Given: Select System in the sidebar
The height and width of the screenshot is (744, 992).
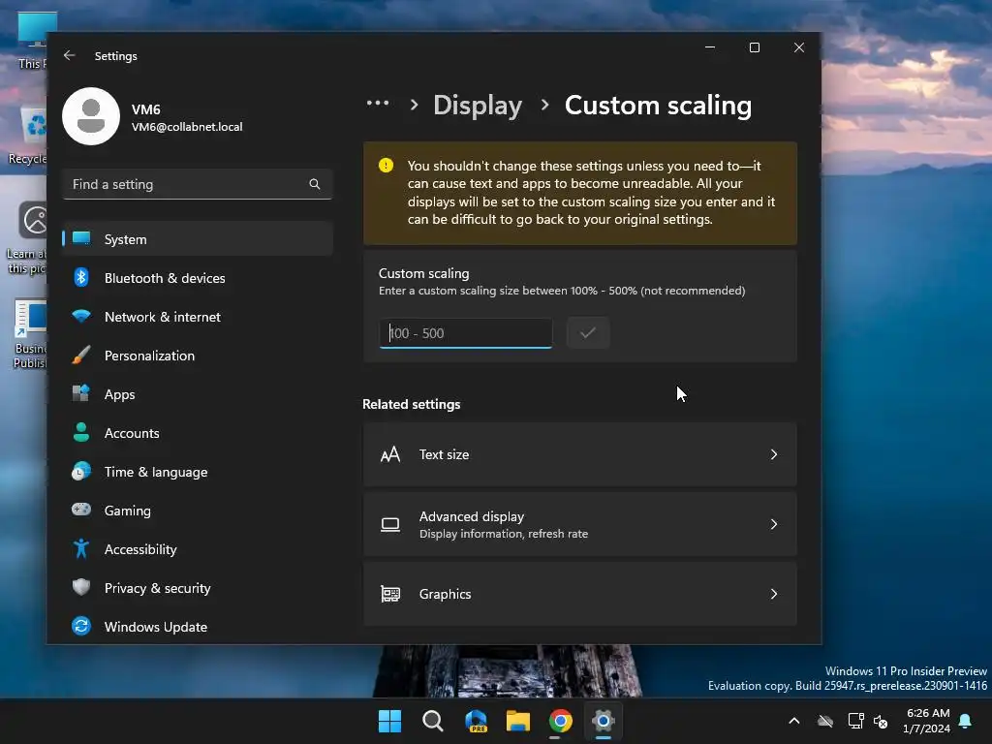Looking at the screenshot, I should (x=198, y=239).
